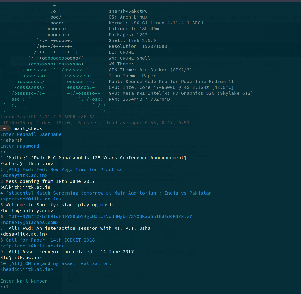Click sender <subhra@iitk.ac.in>
The image size is (301, 294).
(27, 164)
